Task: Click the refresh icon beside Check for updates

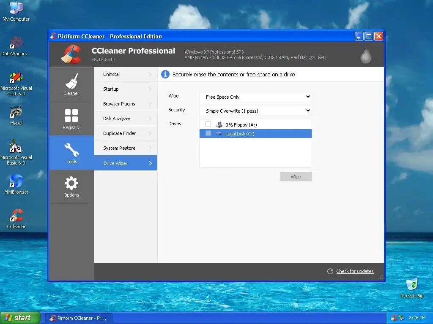Action: [330, 271]
